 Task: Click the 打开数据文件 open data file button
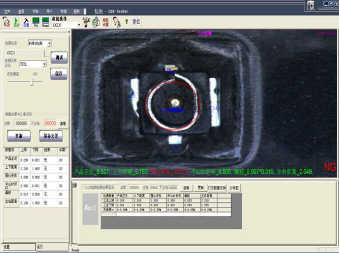click(217, 188)
